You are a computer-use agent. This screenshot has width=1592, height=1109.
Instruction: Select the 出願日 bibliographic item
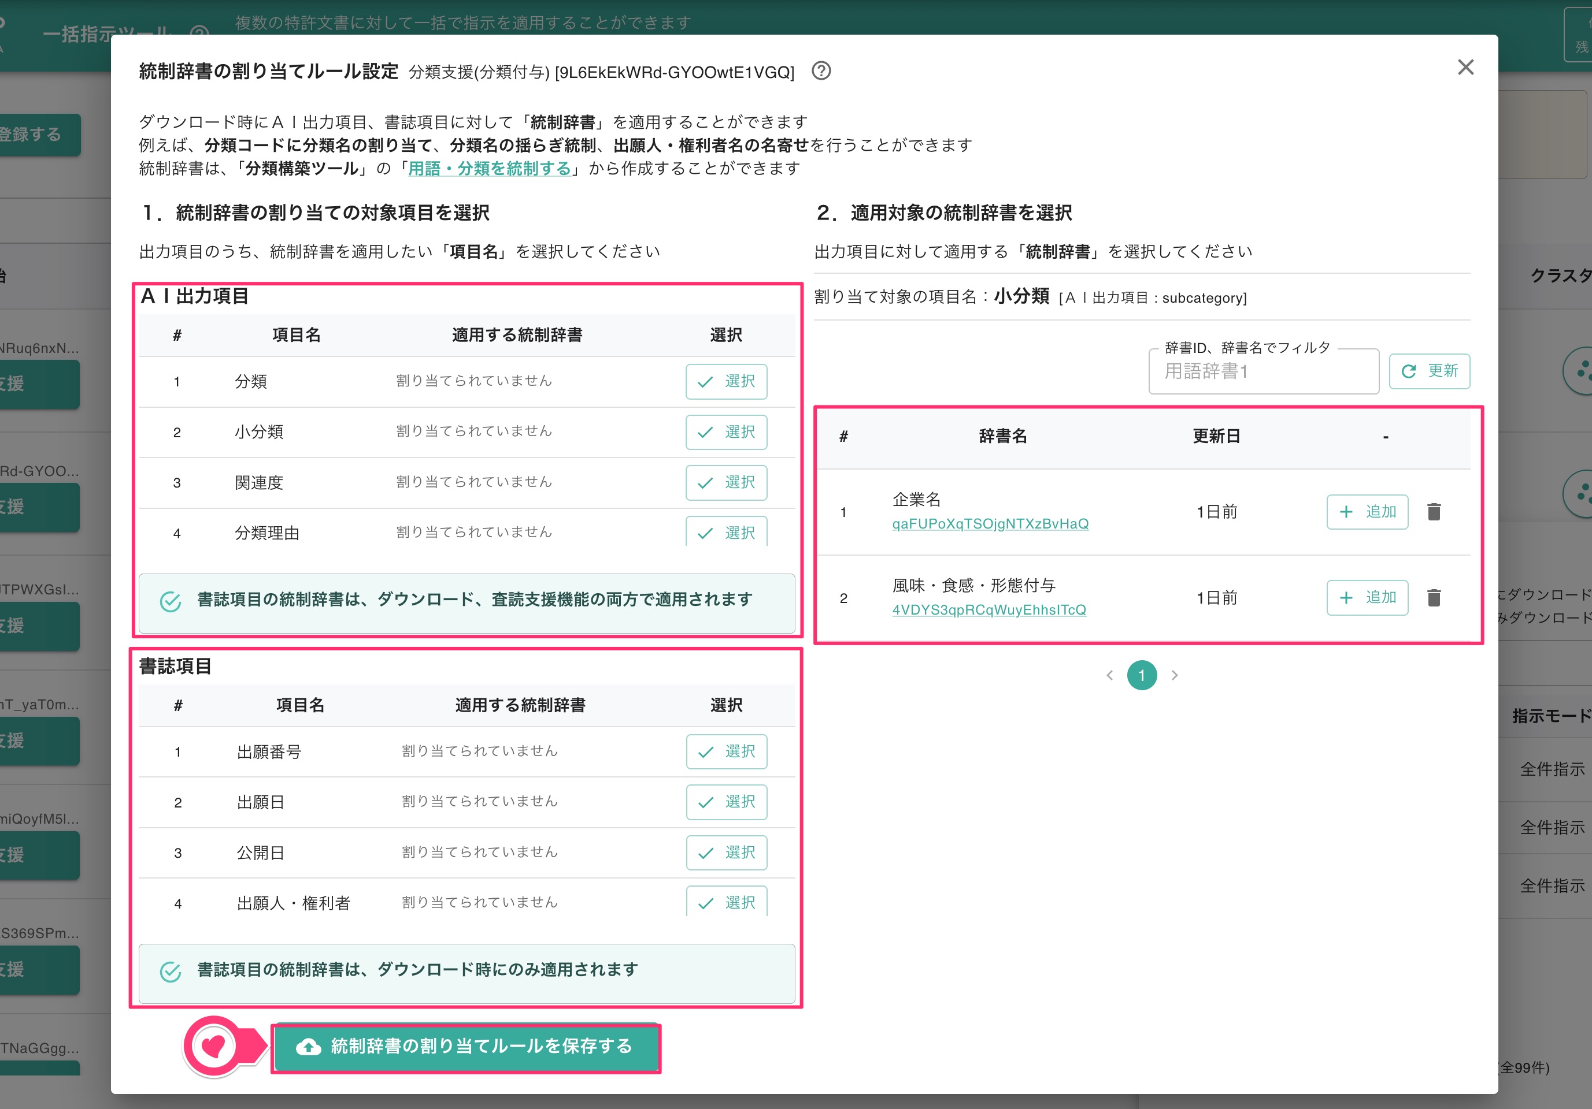pos(726,802)
